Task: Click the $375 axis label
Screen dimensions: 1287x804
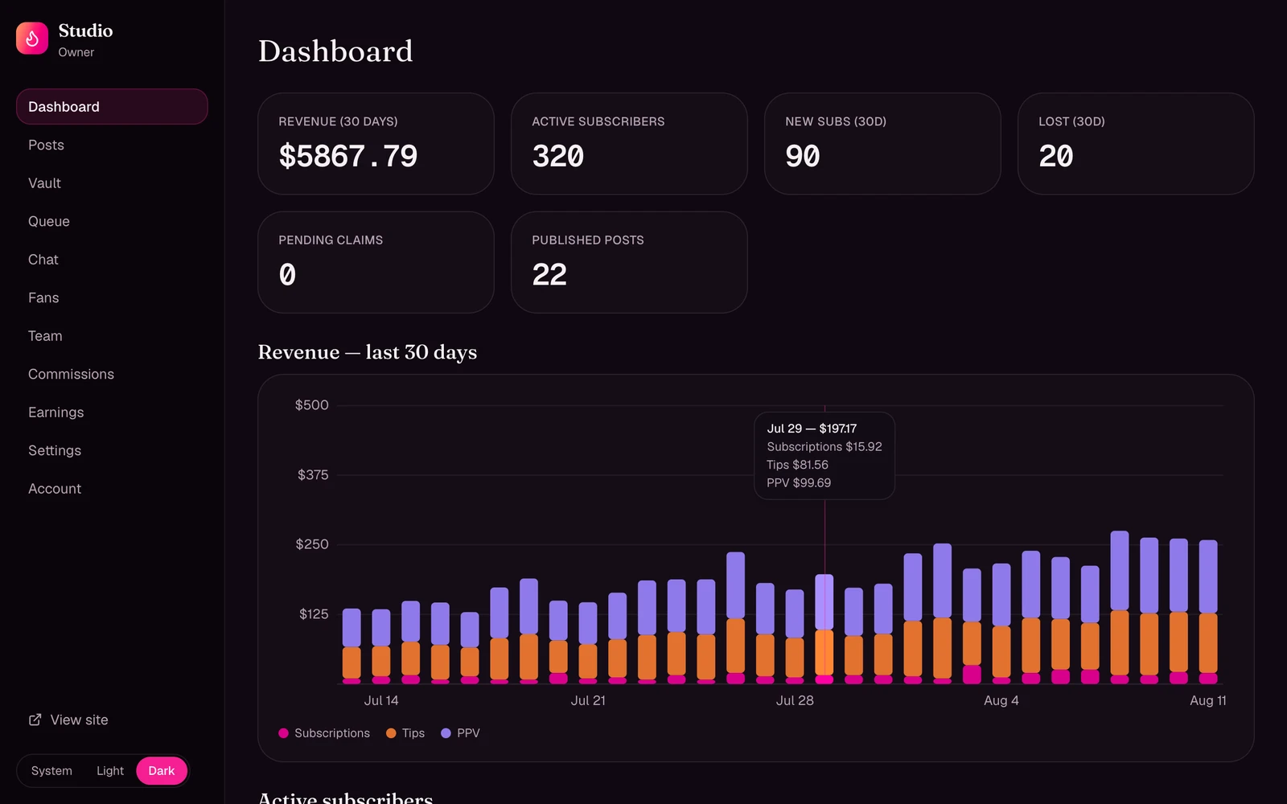Action: tap(313, 475)
